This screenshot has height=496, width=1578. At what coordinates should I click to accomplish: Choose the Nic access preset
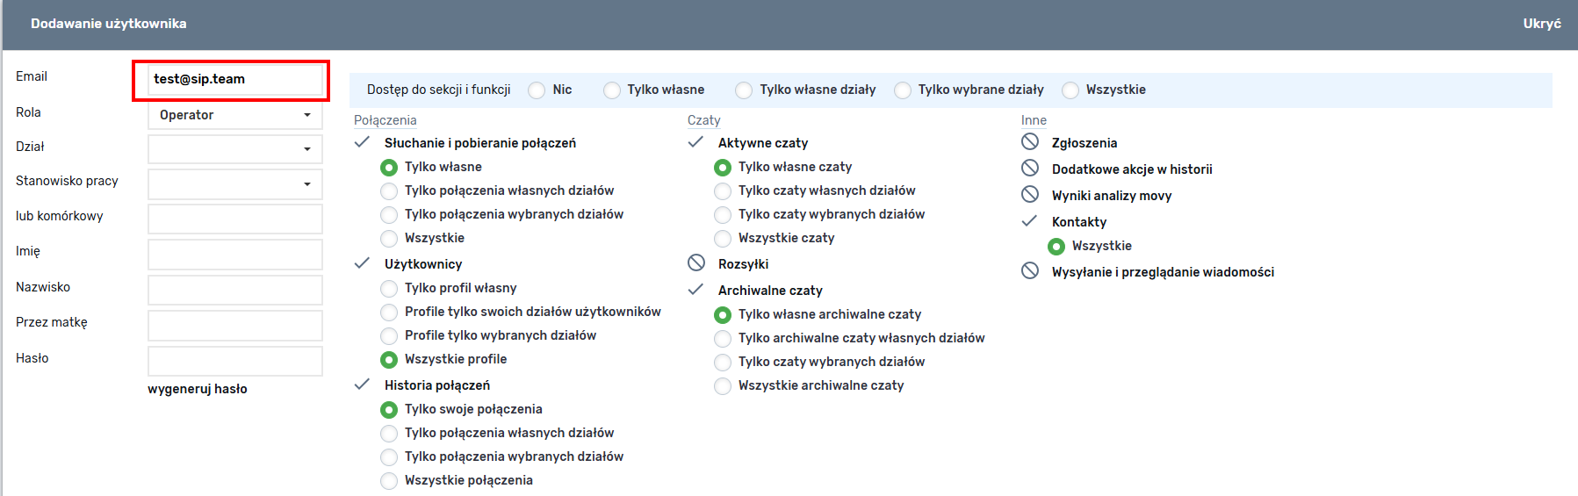[537, 90]
